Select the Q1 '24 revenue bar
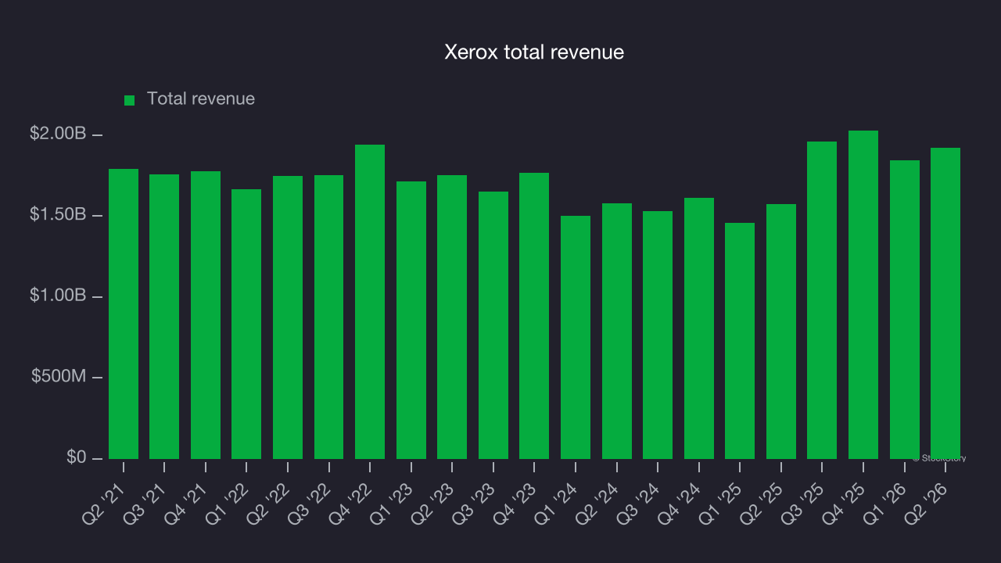This screenshot has width=1001, height=563. coord(576,337)
